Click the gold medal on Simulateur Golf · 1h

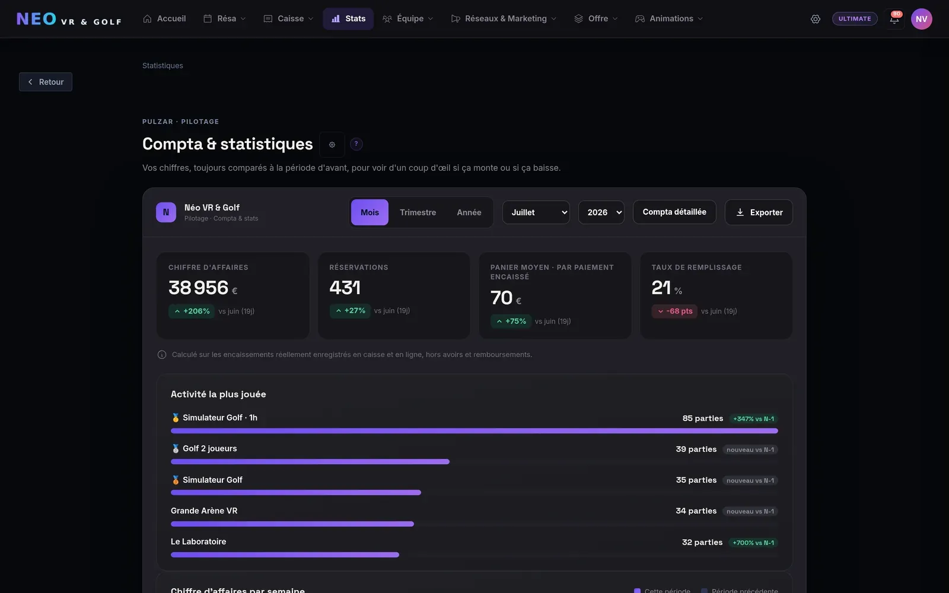176,418
